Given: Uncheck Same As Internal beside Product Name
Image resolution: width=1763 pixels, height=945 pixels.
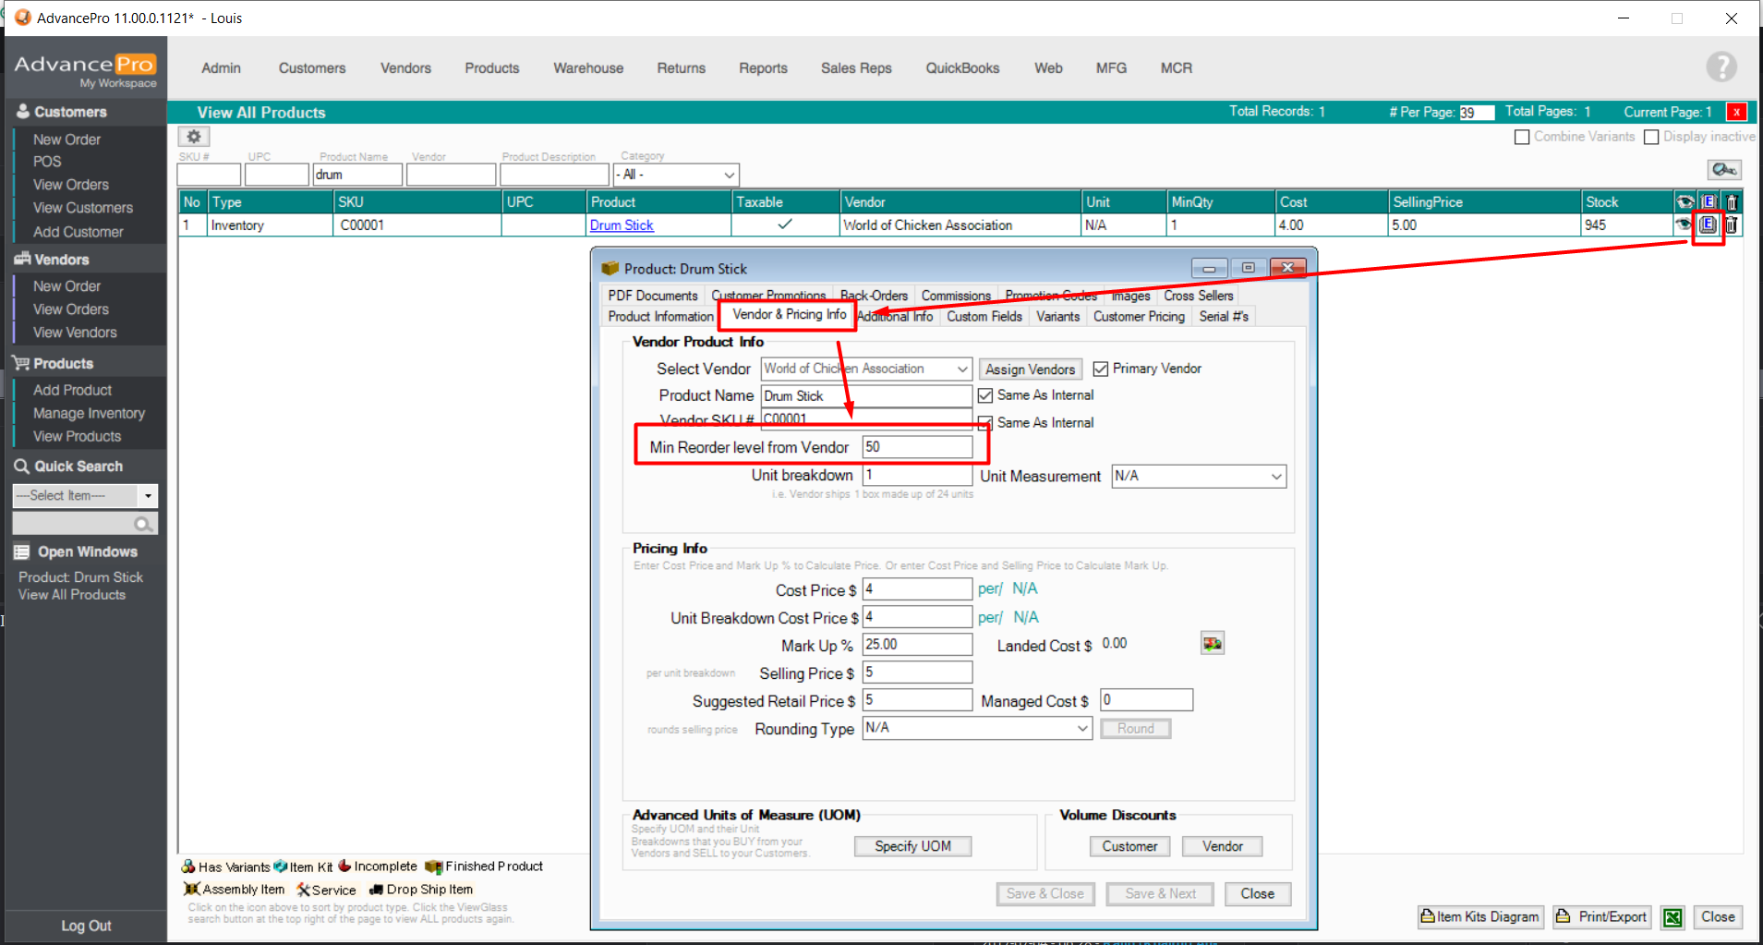Looking at the screenshot, I should point(985,395).
